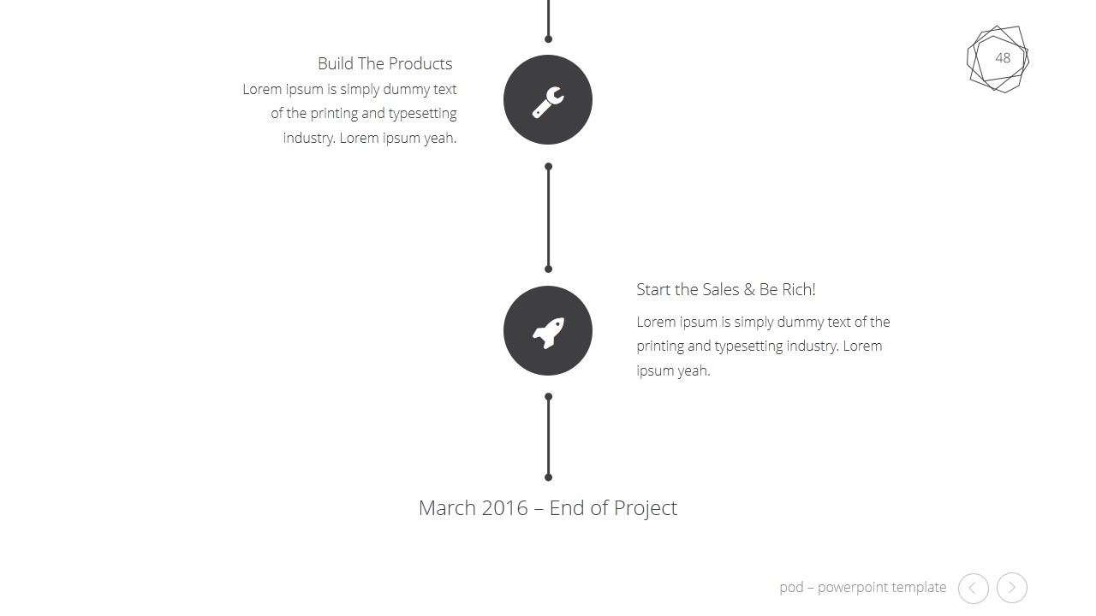Click timeline dot directly below the wrench circle
Image resolution: width=1096 pixels, height=616 pixels.
[548, 167]
